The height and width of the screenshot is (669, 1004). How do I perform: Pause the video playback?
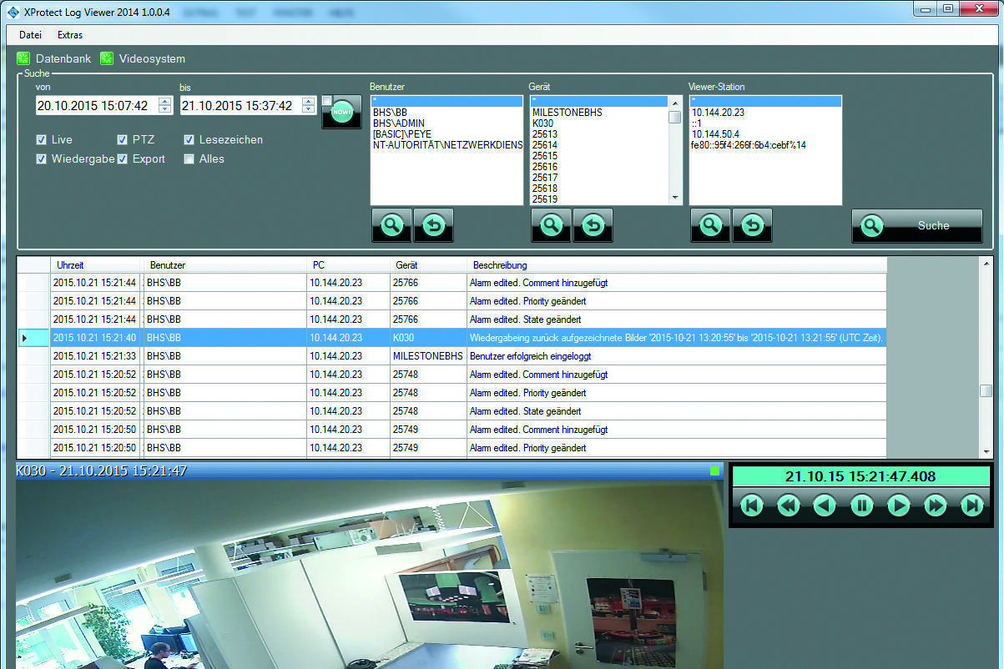click(861, 505)
